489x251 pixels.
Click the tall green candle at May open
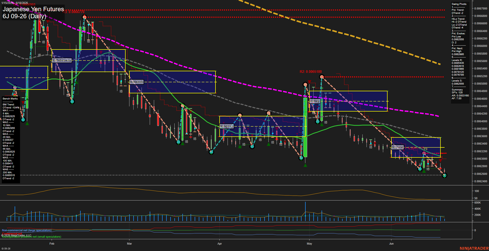[305, 127]
